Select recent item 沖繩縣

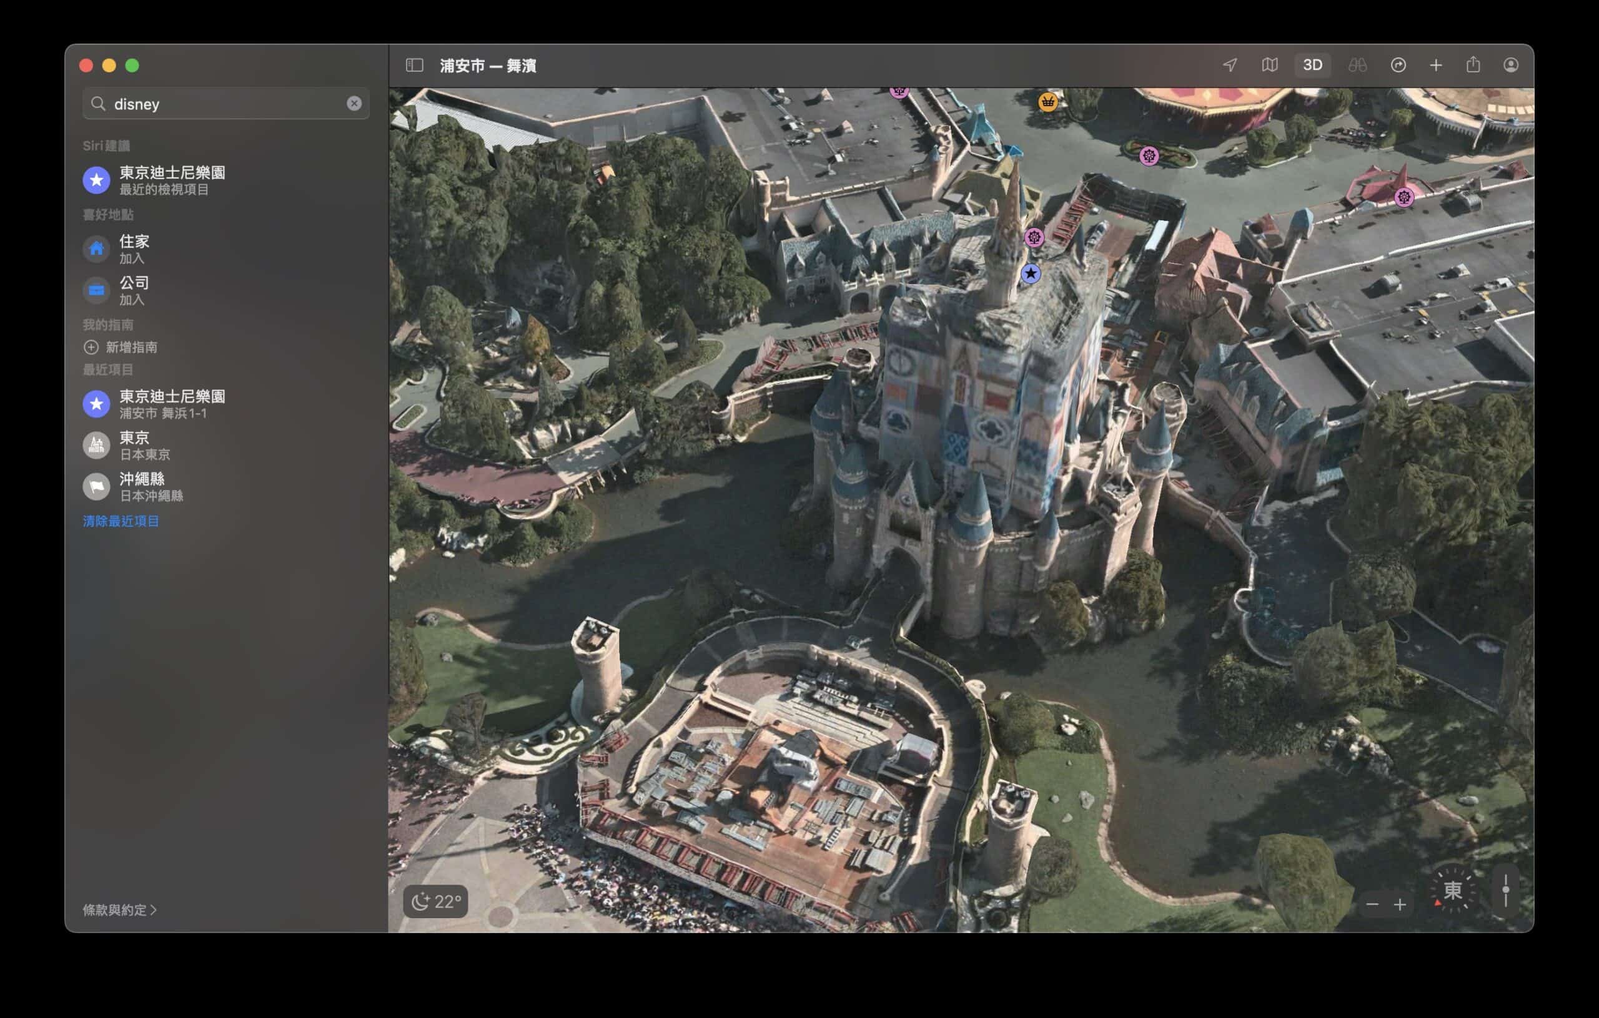pos(225,486)
